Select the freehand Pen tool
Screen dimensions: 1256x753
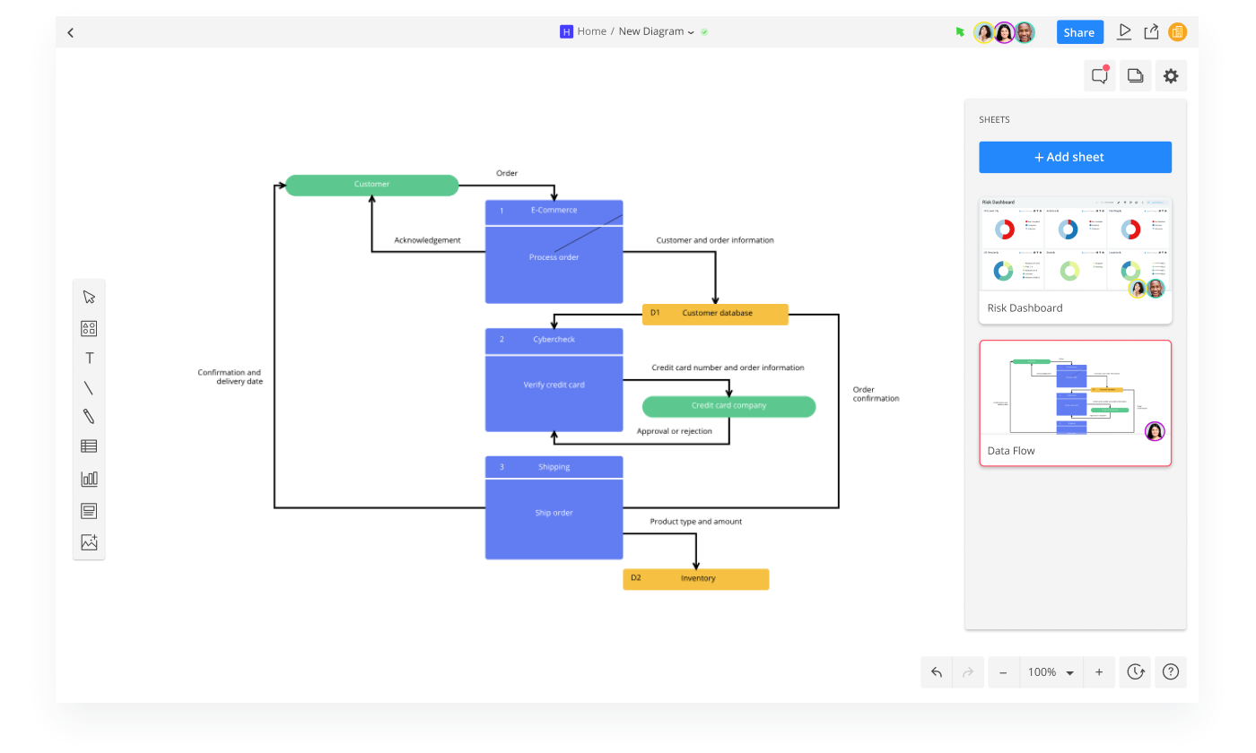[x=89, y=416]
